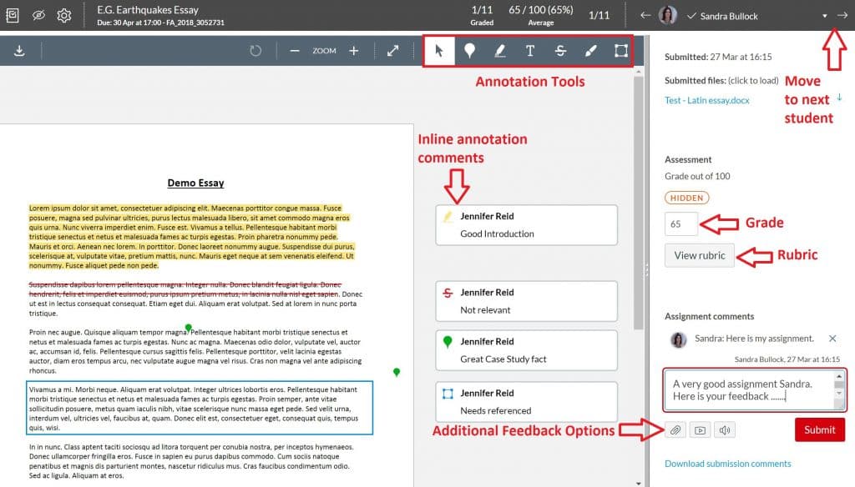Add an audio comment with the speaker icon
This screenshot has width=855, height=487.
click(x=725, y=429)
